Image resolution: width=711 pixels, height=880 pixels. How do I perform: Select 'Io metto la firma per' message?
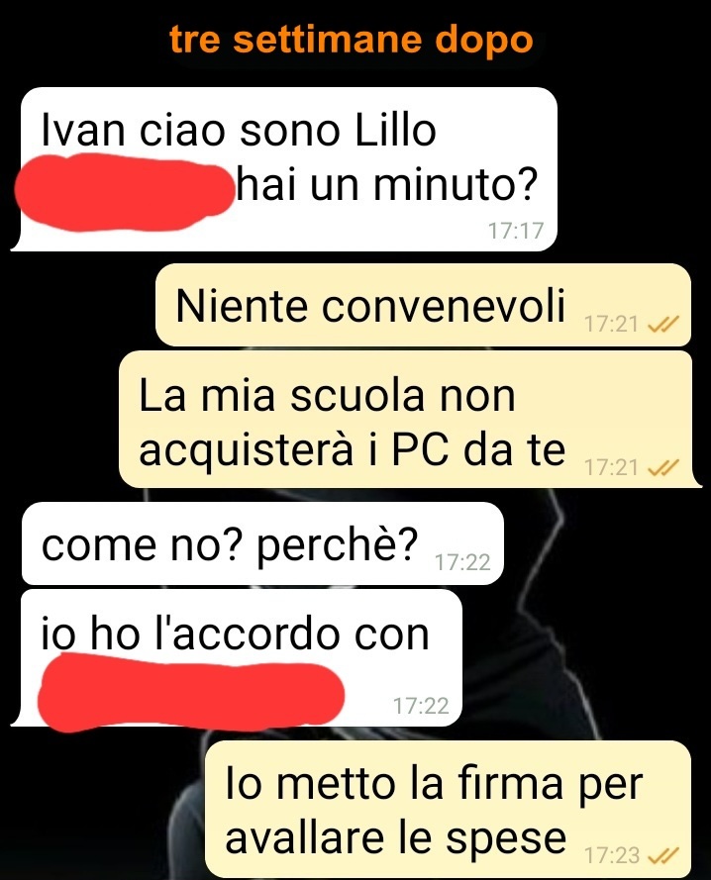pyautogui.click(x=448, y=810)
